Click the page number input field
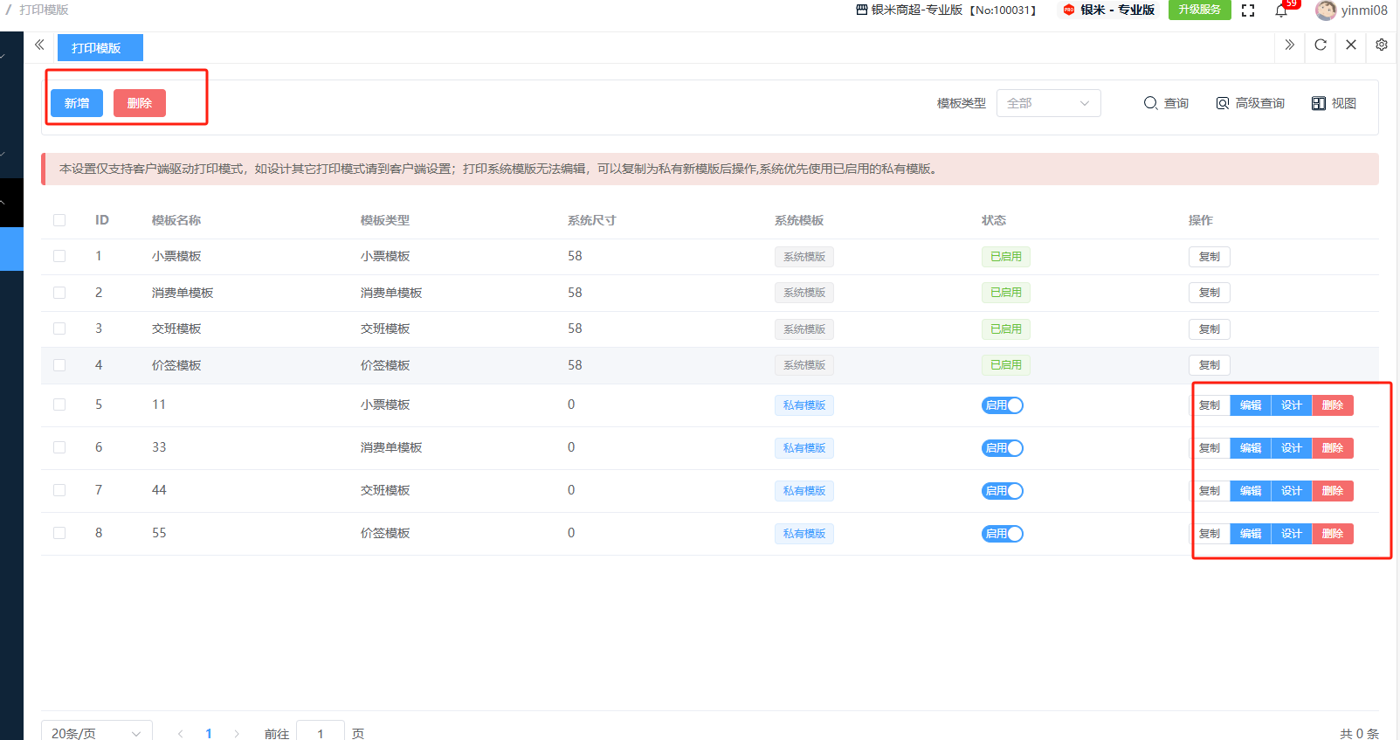The image size is (1400, 740). (x=321, y=732)
